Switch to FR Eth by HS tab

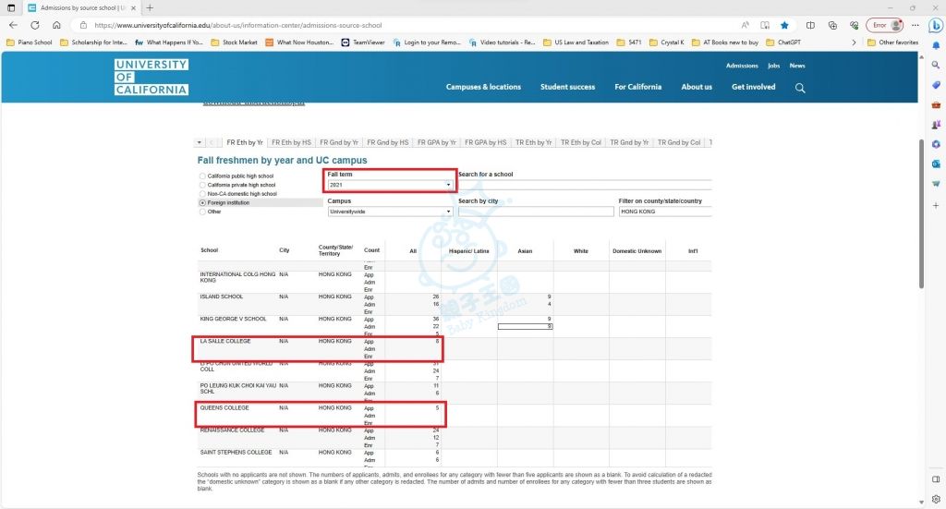[x=291, y=142]
